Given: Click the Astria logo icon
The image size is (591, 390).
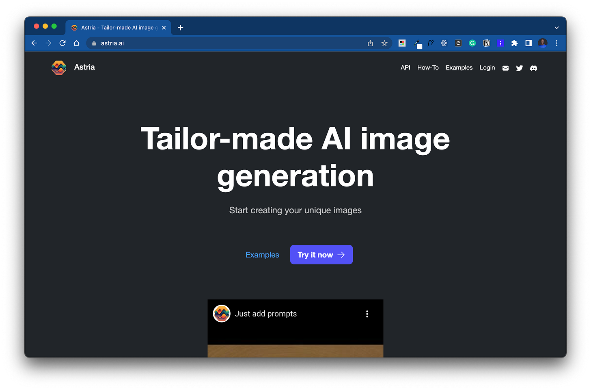Looking at the screenshot, I should (59, 67).
